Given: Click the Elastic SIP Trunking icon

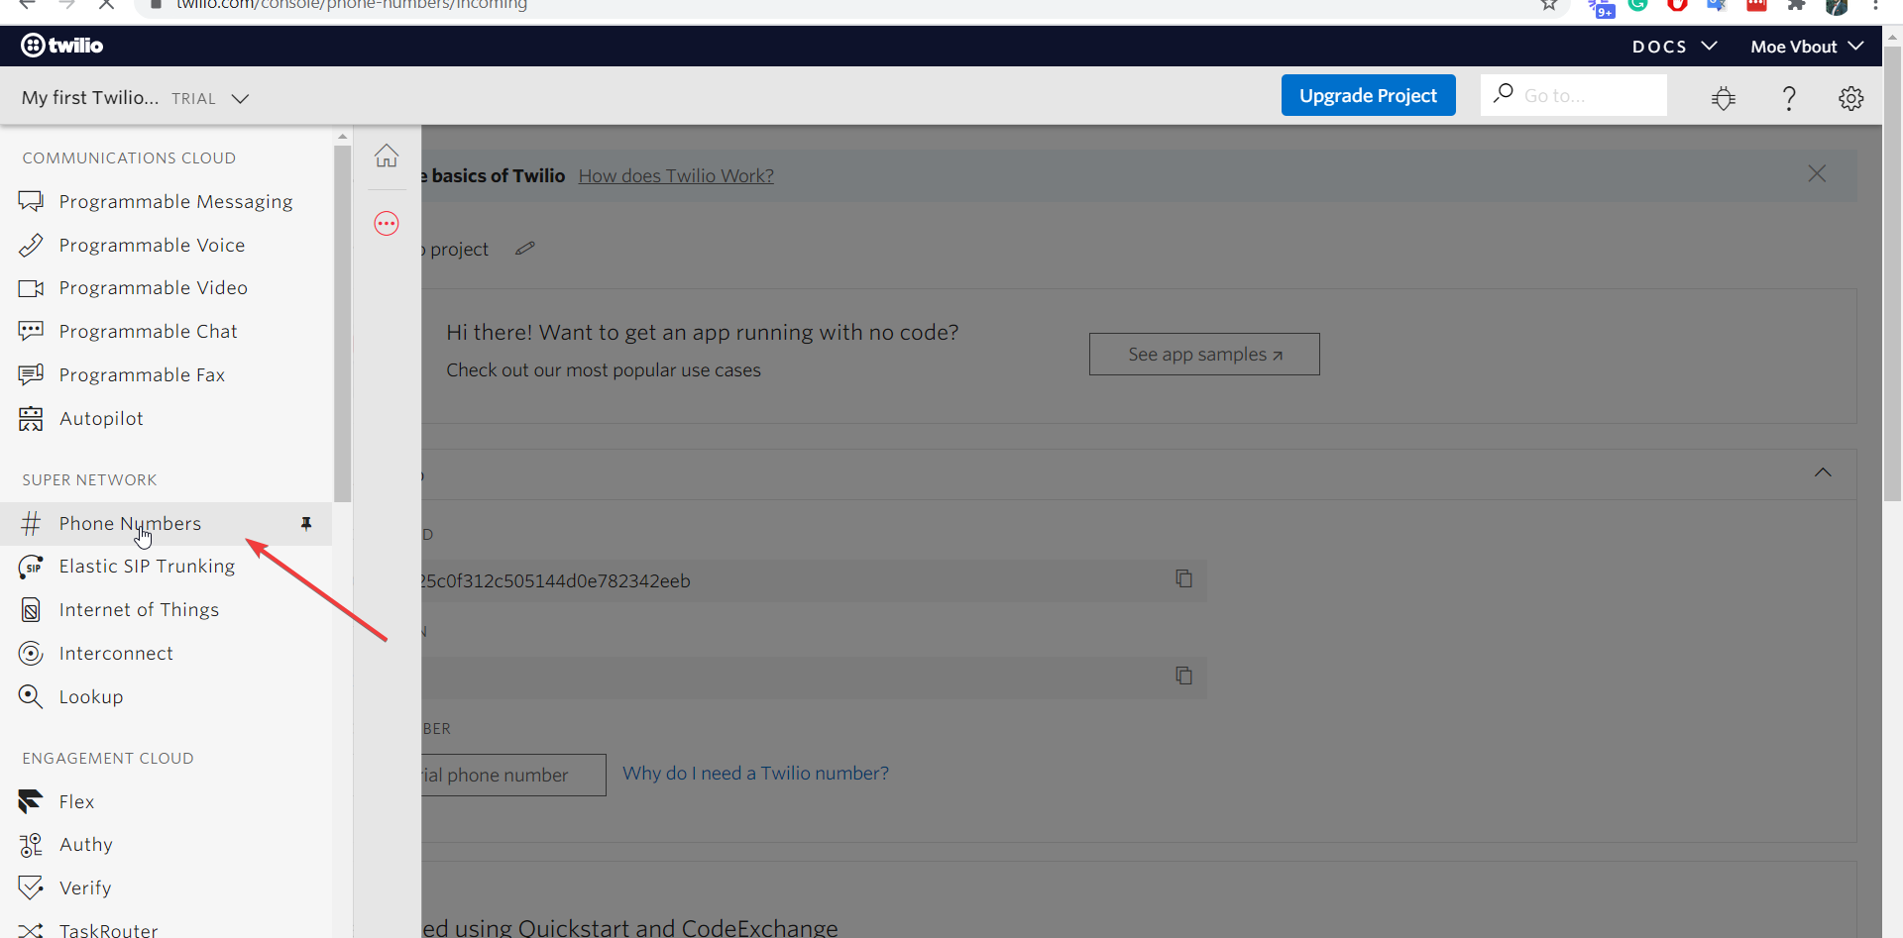Looking at the screenshot, I should (x=31, y=567).
